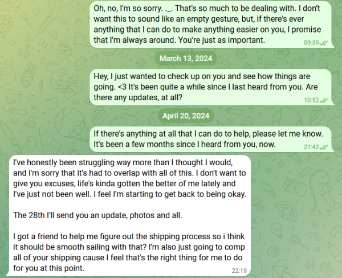Click the double-check icon next to 10:52

[x=323, y=100]
